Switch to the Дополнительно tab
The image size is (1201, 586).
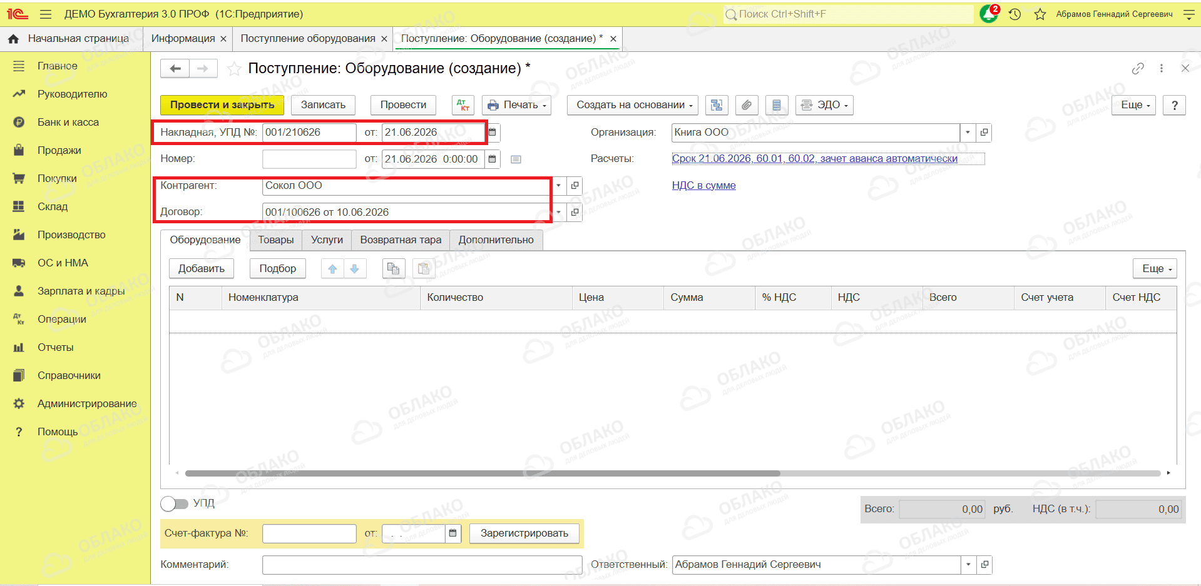[x=496, y=240]
